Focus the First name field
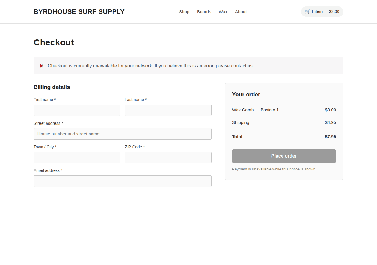Image resolution: width=377 pixels, height=265 pixels. coord(77,110)
